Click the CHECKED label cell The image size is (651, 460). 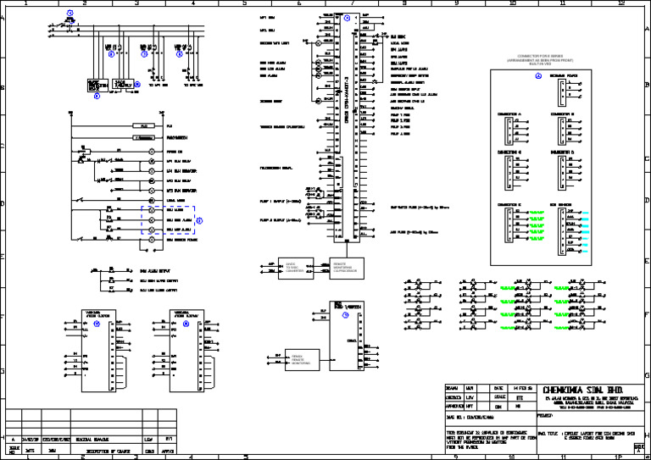coord(454,397)
